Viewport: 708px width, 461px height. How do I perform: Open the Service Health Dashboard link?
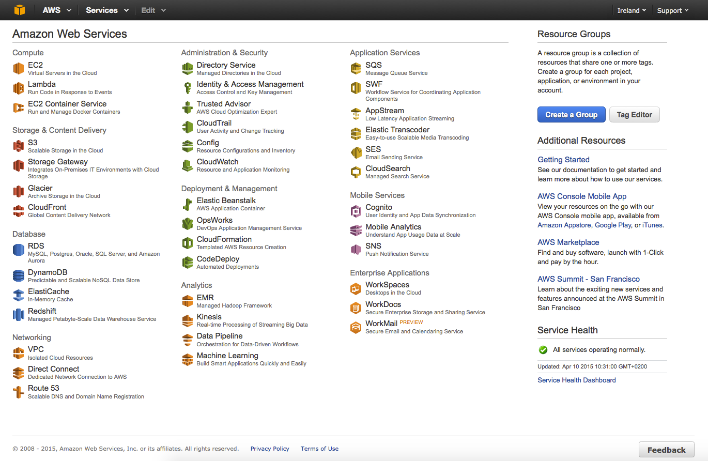(577, 380)
